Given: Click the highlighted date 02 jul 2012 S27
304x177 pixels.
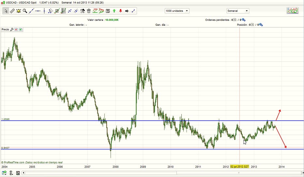Looking at the screenshot, I should (x=239, y=167).
